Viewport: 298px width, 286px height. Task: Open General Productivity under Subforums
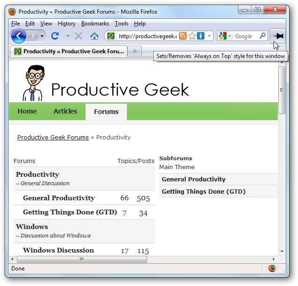pyautogui.click(x=194, y=179)
